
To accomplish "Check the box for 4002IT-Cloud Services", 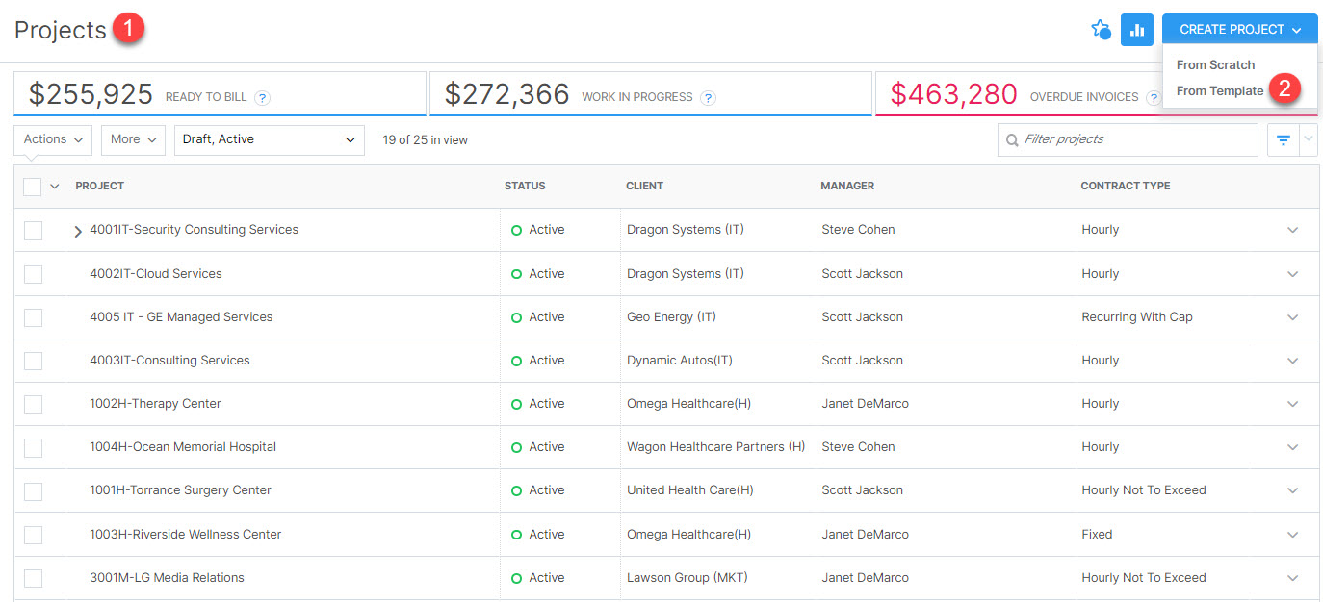I will point(34,274).
